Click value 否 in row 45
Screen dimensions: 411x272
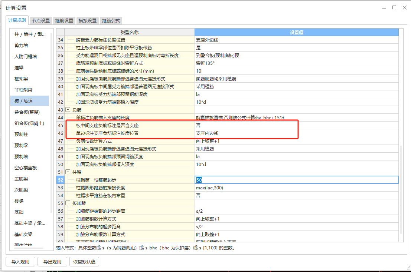[296, 126]
